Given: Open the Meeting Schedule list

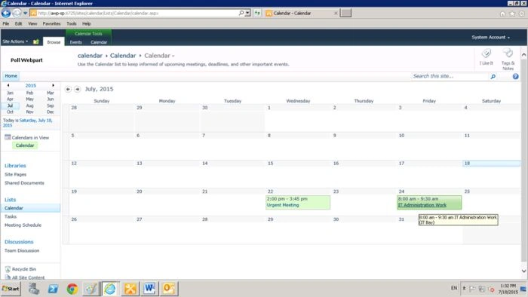Looking at the screenshot, I should (23, 225).
